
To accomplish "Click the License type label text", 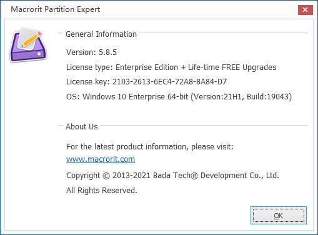I will pyautogui.click(x=89, y=67).
